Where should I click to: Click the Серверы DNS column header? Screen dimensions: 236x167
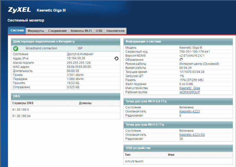pos(23,103)
